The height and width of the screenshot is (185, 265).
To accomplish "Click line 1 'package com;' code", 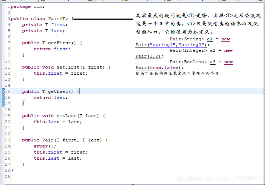I will 28,6.
